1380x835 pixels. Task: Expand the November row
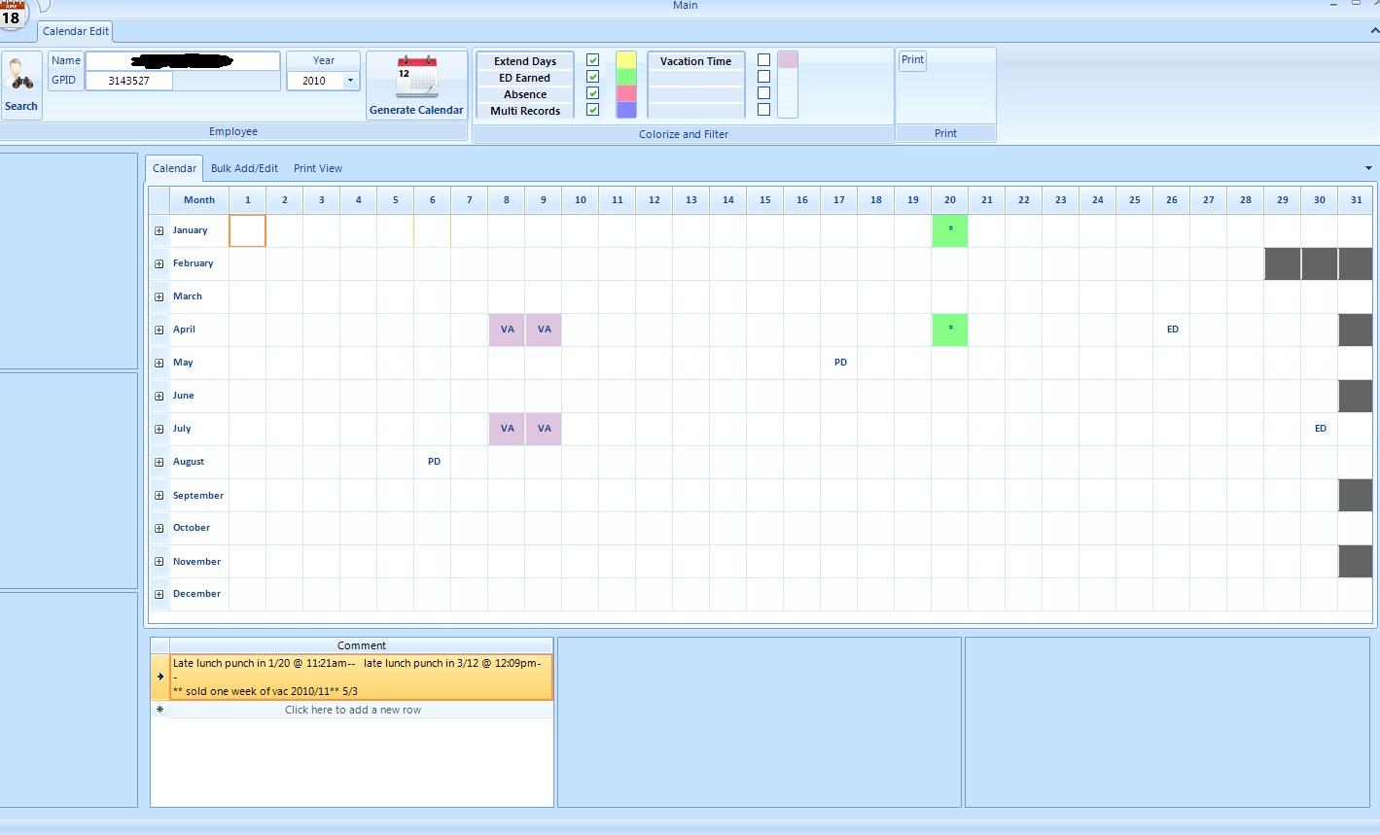[x=159, y=562]
